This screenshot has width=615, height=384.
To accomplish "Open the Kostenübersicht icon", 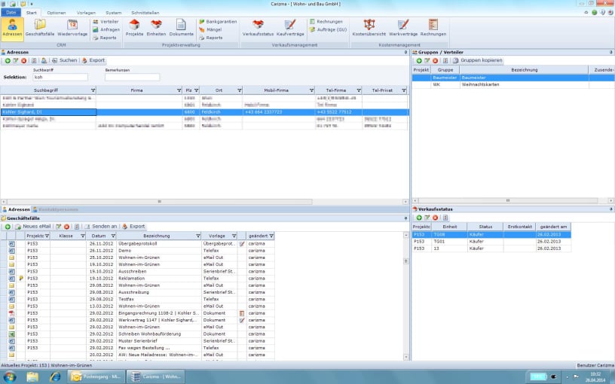I will tap(369, 27).
